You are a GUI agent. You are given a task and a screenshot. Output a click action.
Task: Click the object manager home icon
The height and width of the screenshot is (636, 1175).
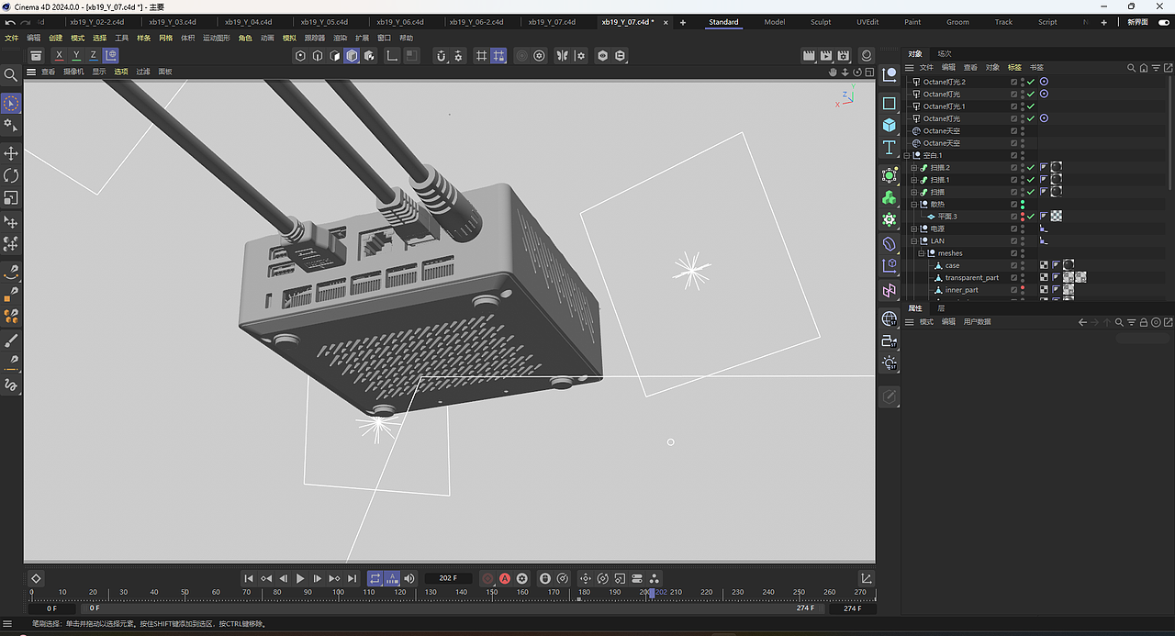pos(1143,68)
